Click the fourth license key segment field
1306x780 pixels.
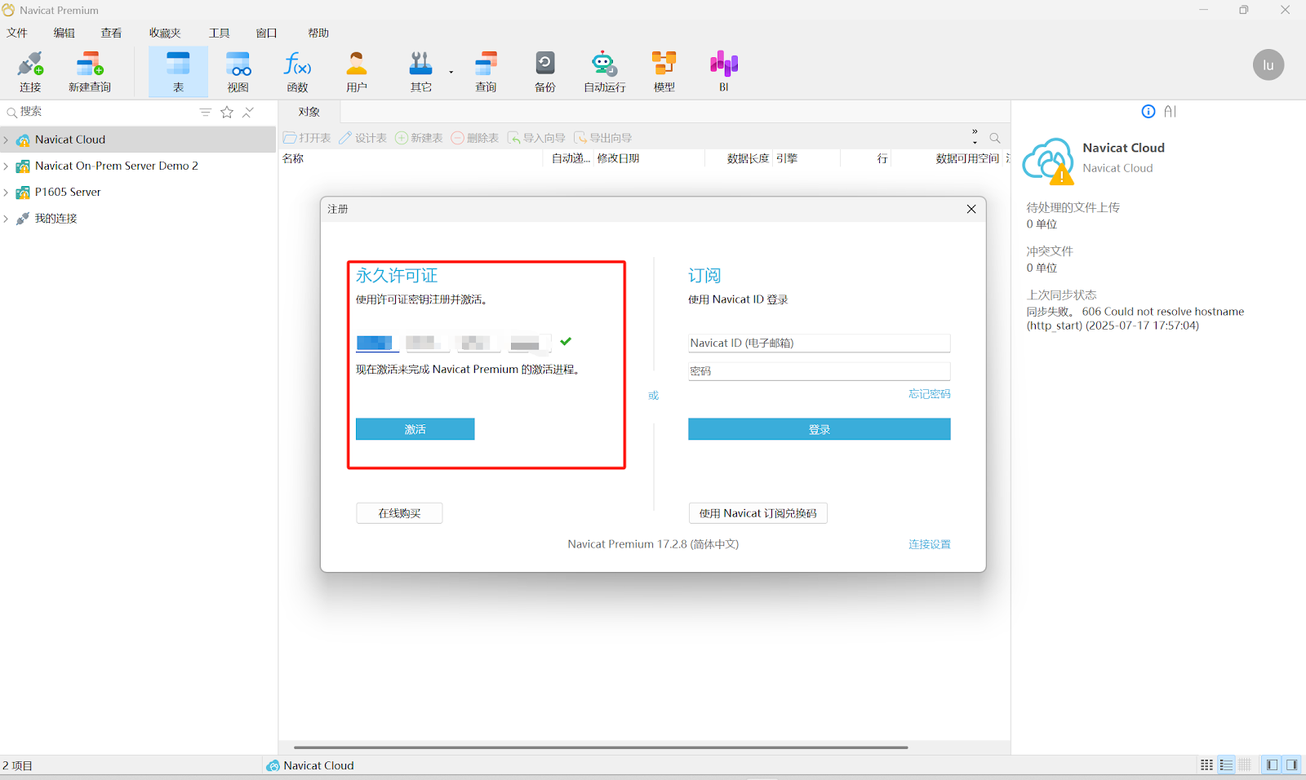click(529, 343)
